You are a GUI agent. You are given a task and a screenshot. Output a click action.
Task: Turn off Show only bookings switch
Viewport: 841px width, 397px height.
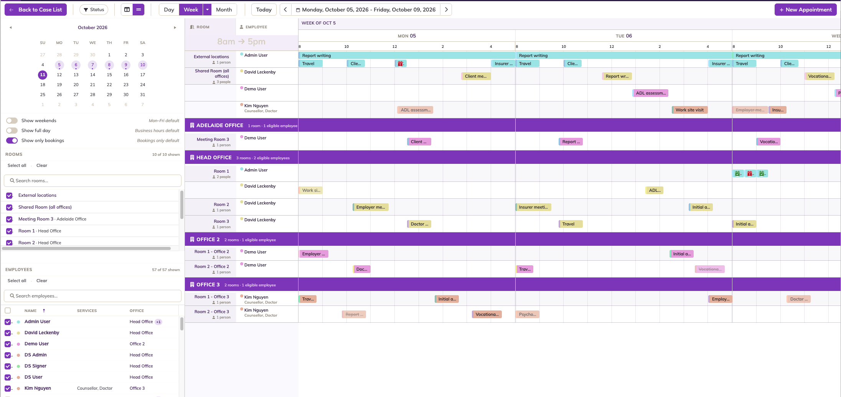click(x=12, y=141)
